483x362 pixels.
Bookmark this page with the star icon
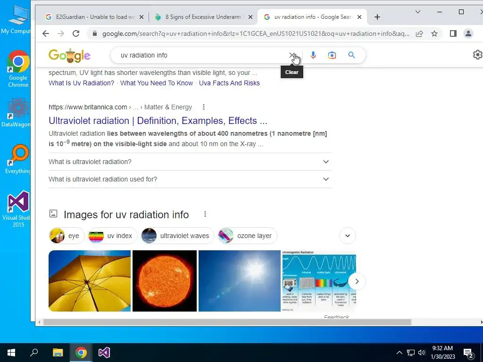(x=434, y=33)
